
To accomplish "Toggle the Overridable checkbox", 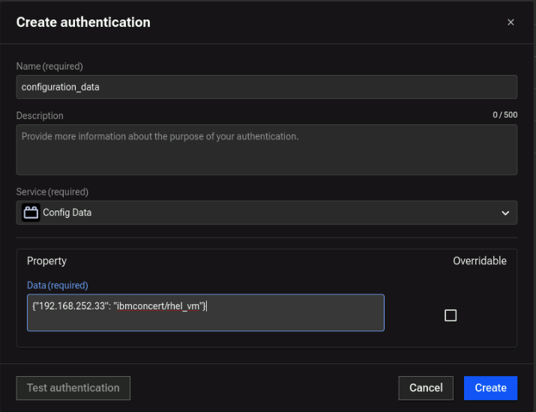I will point(451,315).
